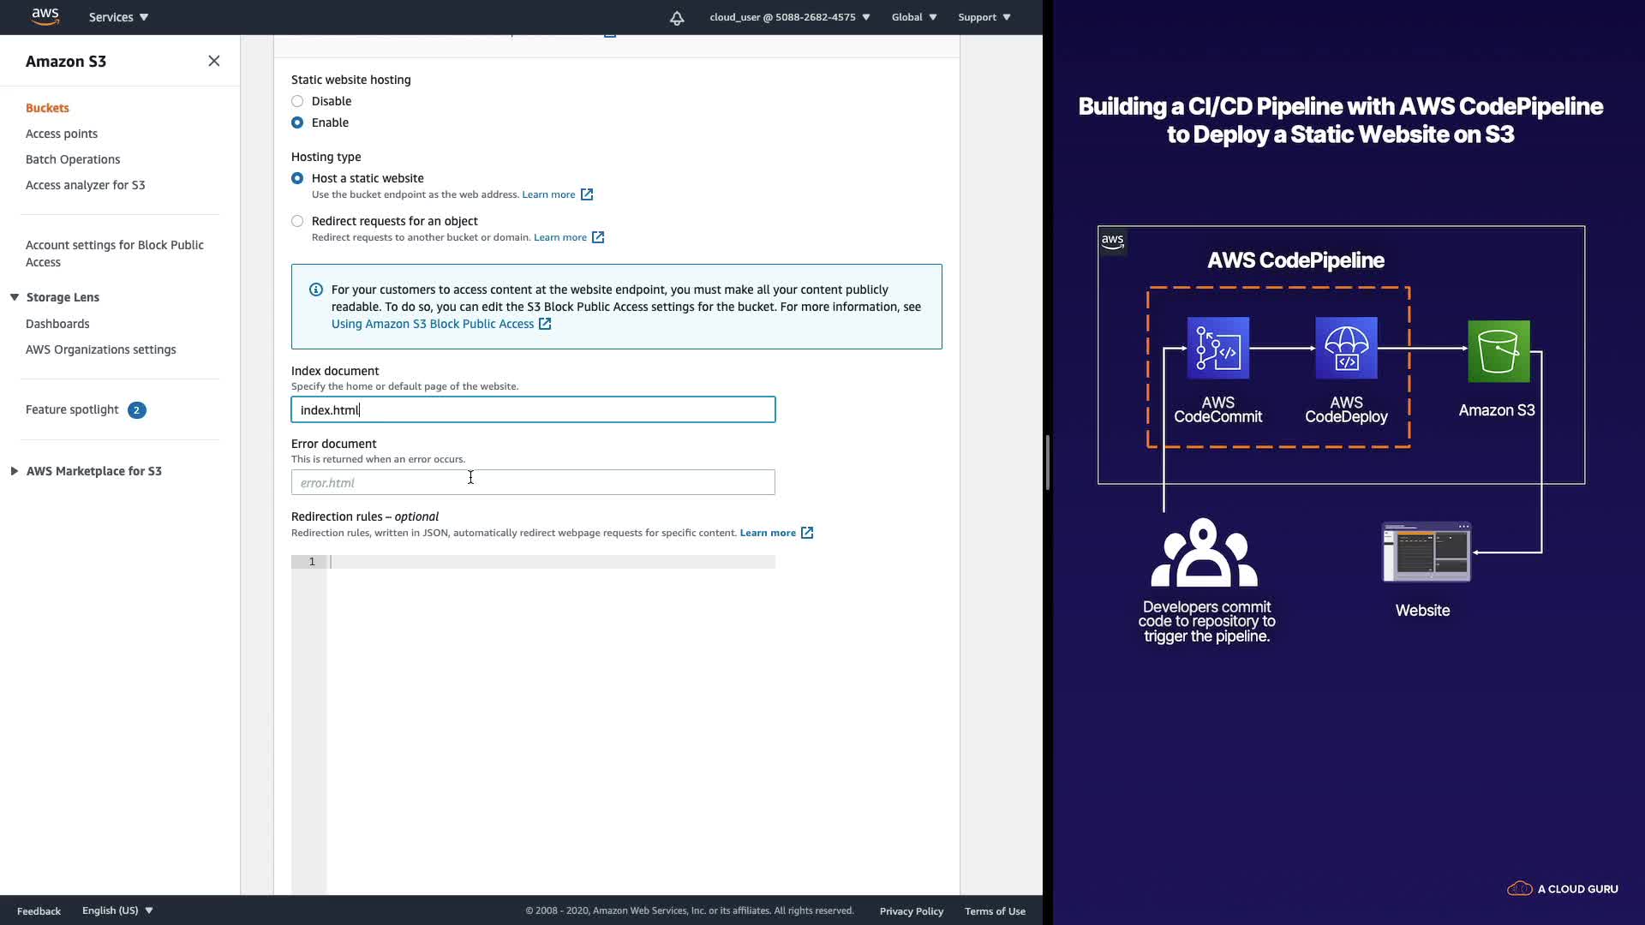The width and height of the screenshot is (1645, 925).
Task: Click the AWS logo home icon
Action: click(x=45, y=16)
